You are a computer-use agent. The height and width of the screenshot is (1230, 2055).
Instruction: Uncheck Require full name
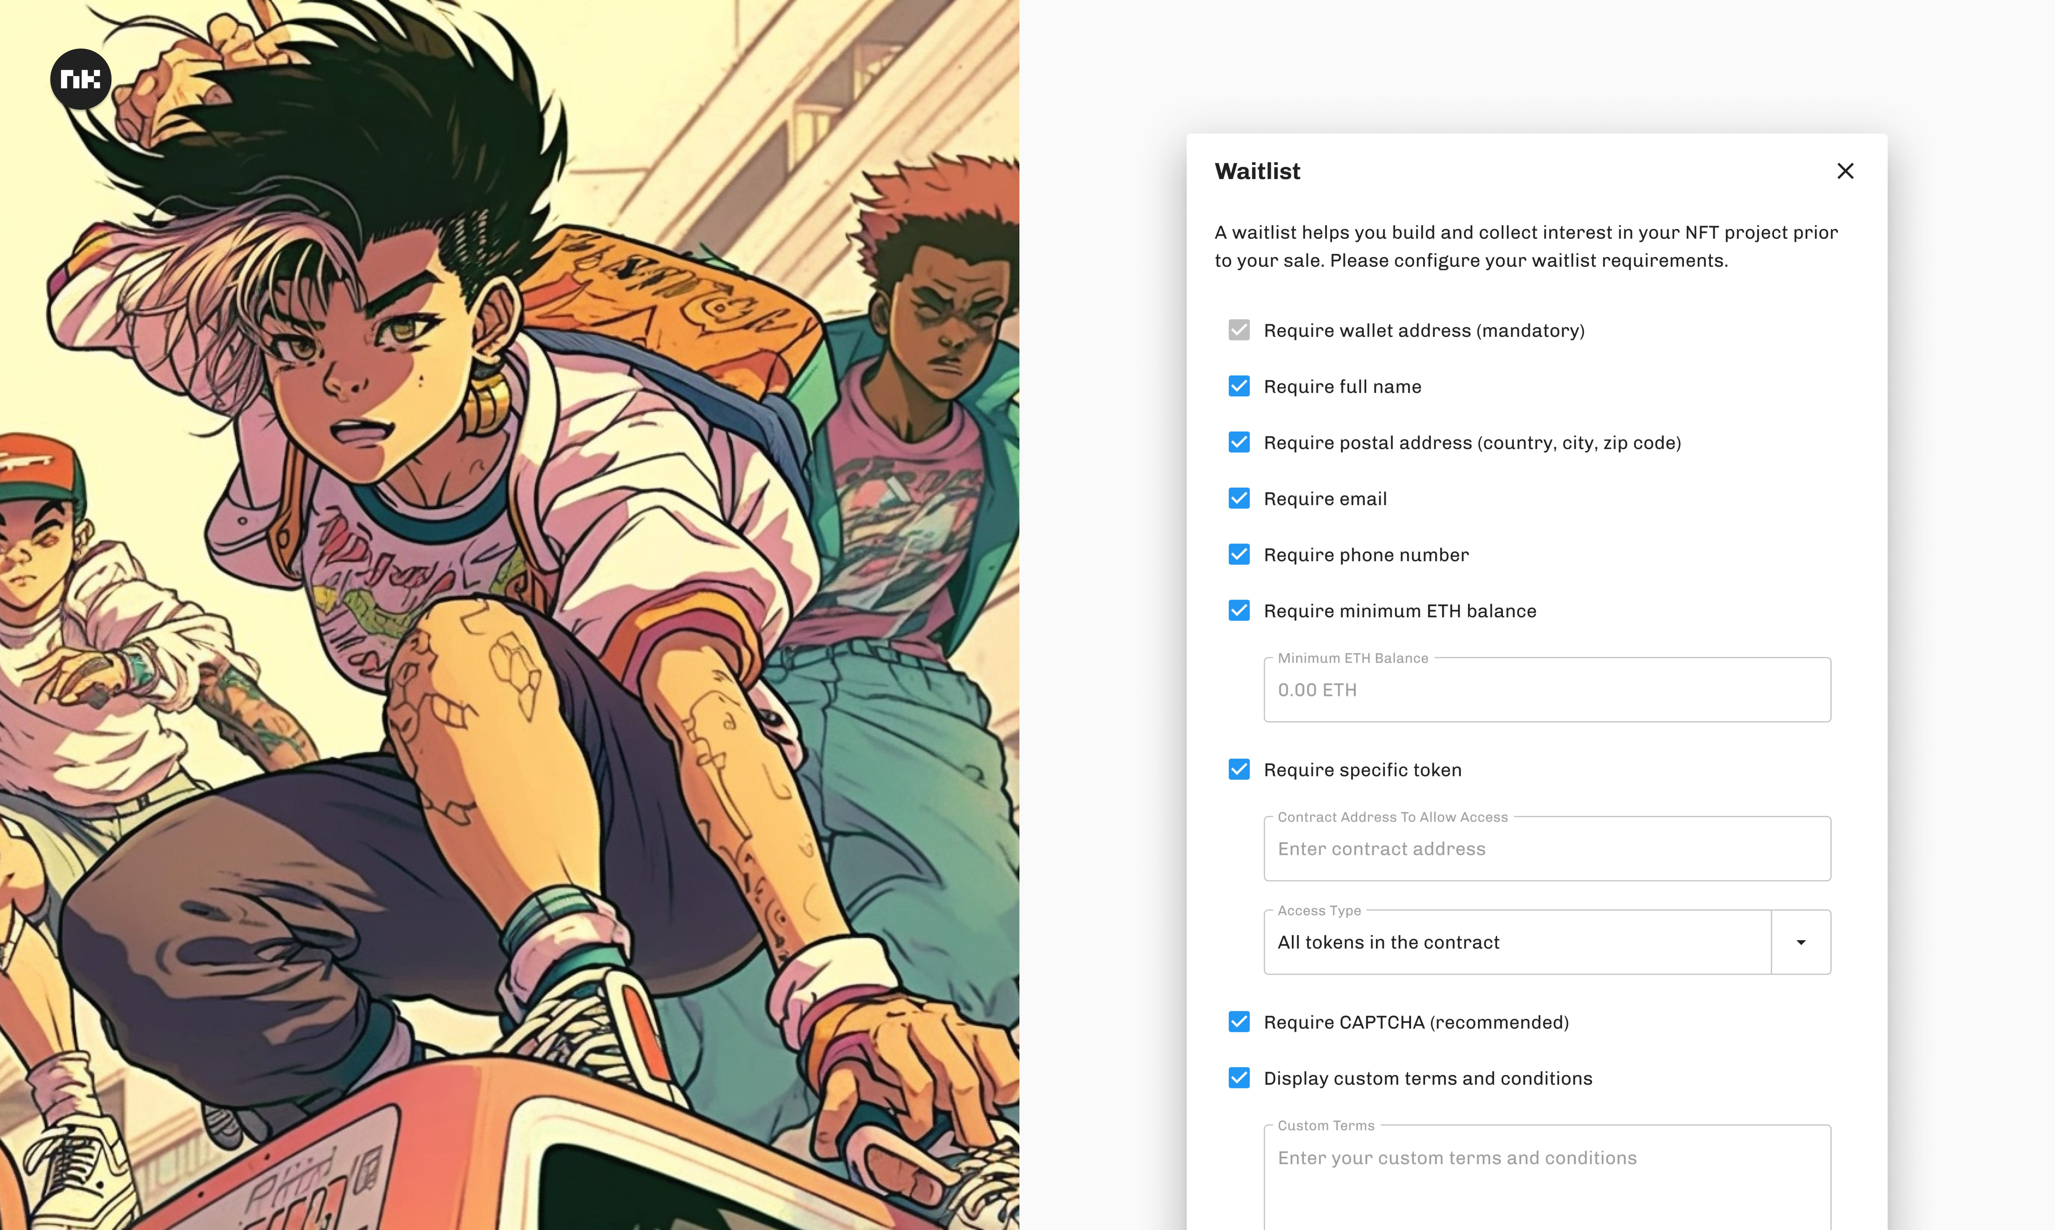[1239, 386]
